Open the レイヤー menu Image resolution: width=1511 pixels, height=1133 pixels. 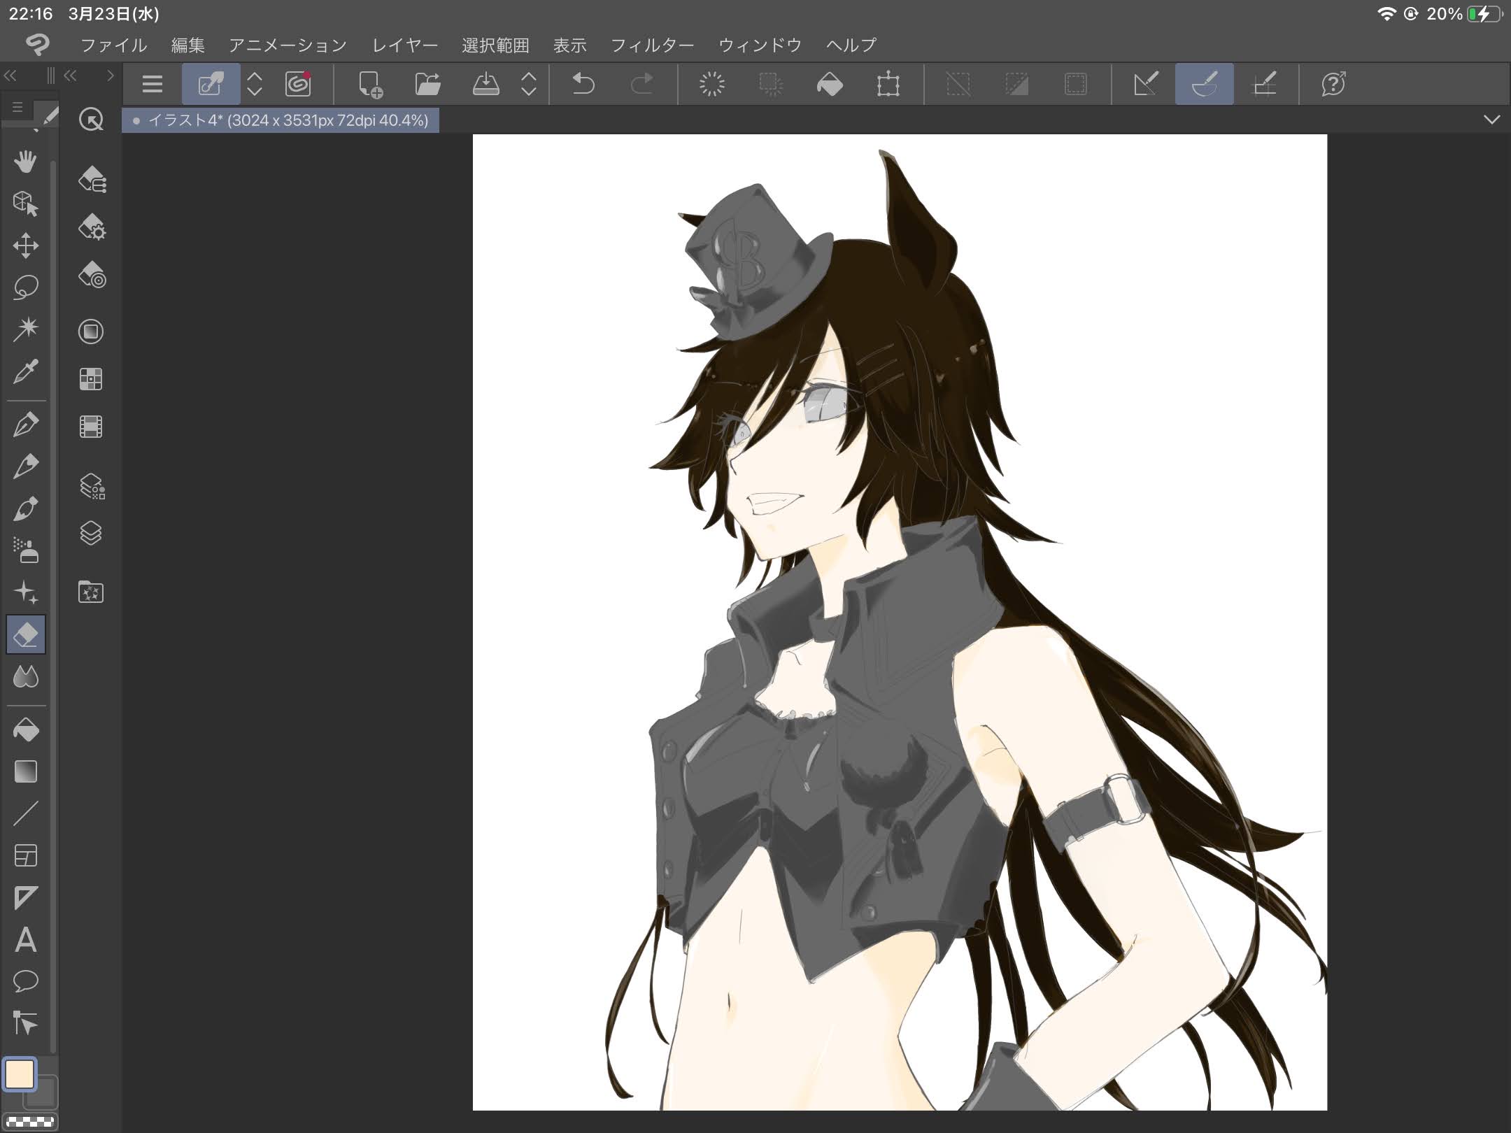pos(405,45)
